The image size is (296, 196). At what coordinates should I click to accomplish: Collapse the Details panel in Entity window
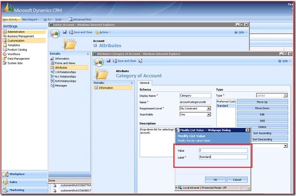click(x=87, y=54)
